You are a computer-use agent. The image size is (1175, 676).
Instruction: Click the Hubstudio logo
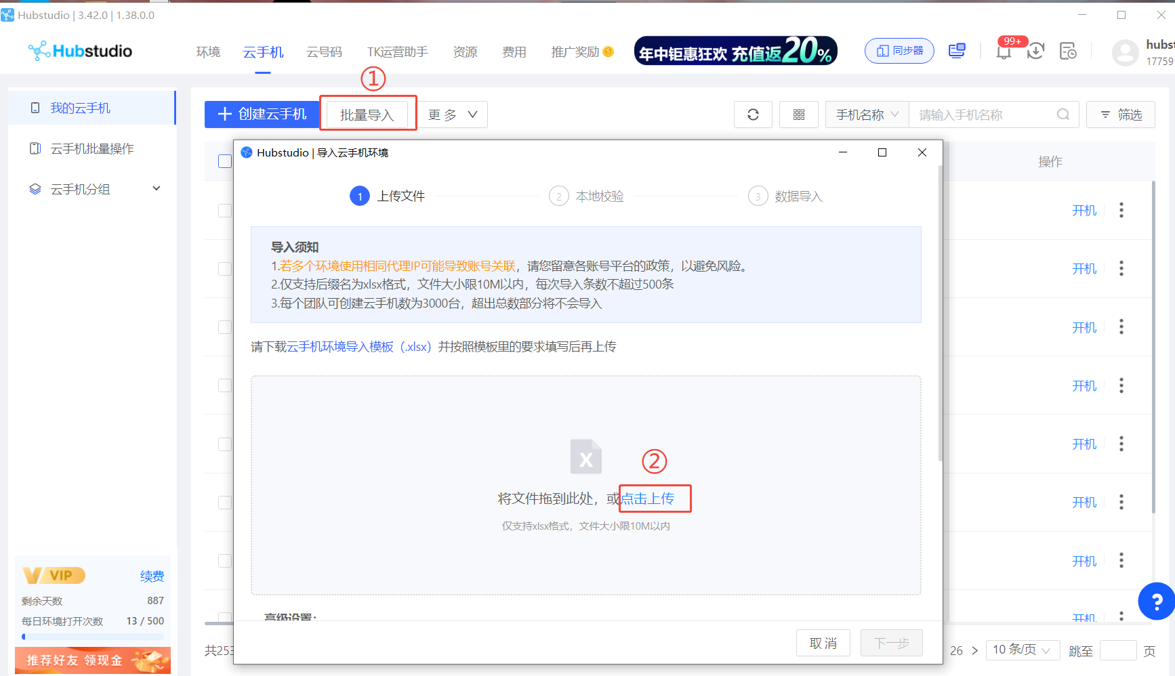pos(80,51)
